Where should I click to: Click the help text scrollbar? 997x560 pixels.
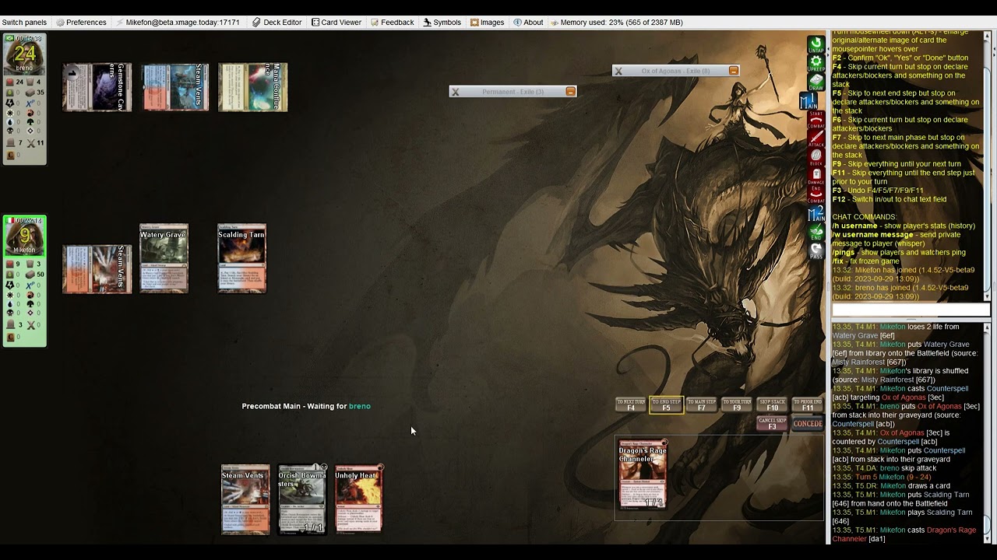pyautogui.click(x=988, y=165)
